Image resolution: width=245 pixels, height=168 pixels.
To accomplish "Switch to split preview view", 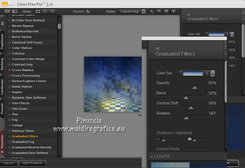I will (45, 12).
